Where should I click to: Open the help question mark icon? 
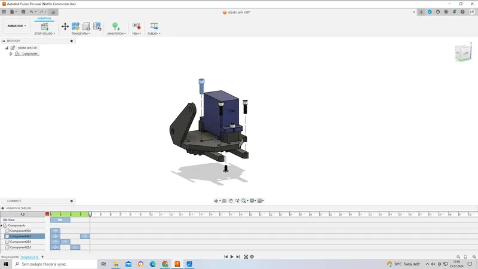point(462,12)
